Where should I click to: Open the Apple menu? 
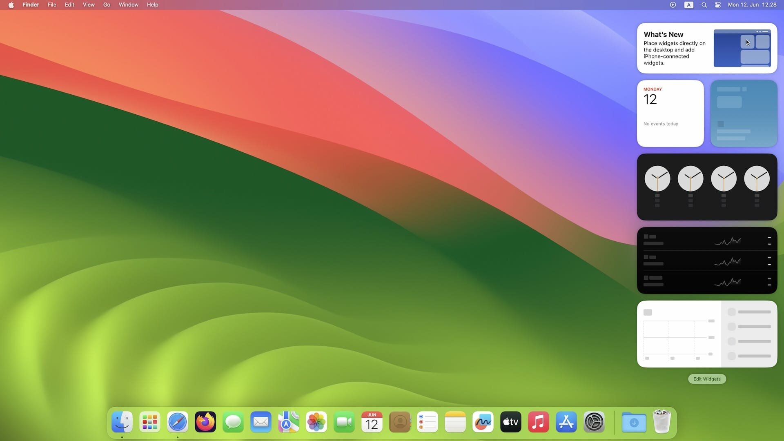point(11,5)
